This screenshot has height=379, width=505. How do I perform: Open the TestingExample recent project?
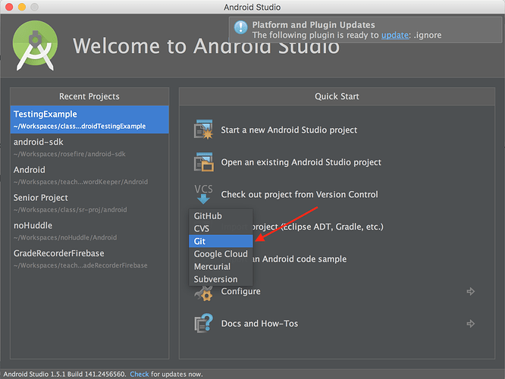(x=89, y=120)
